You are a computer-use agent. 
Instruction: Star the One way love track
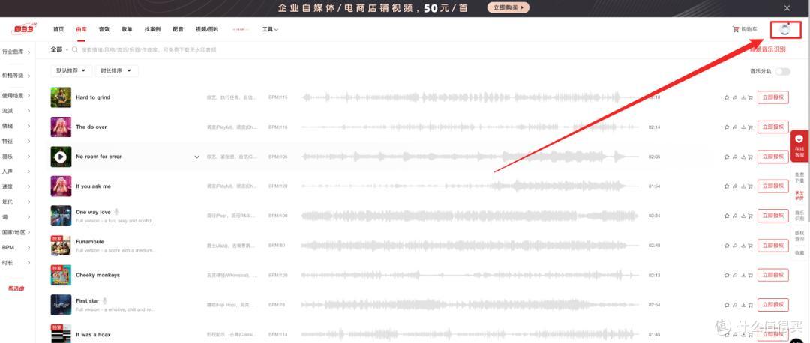click(726, 216)
